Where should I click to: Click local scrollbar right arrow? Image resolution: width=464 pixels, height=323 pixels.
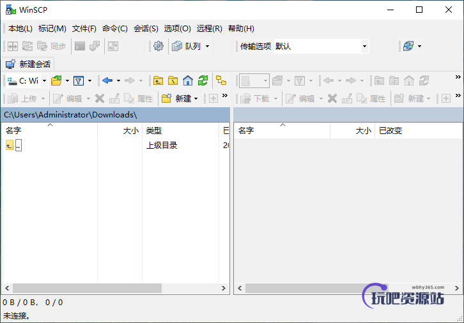click(x=224, y=288)
